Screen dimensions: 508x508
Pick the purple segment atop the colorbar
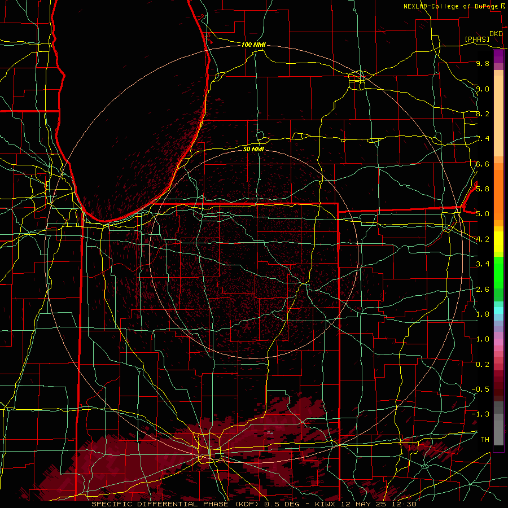pos(498,57)
